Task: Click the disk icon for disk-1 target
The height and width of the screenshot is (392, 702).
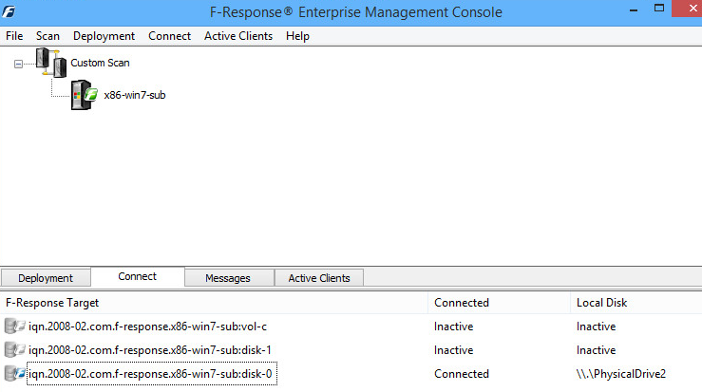Action: (14, 350)
